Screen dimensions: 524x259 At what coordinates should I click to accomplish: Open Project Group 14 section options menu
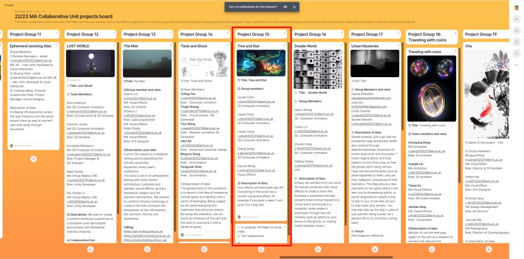(x=228, y=33)
